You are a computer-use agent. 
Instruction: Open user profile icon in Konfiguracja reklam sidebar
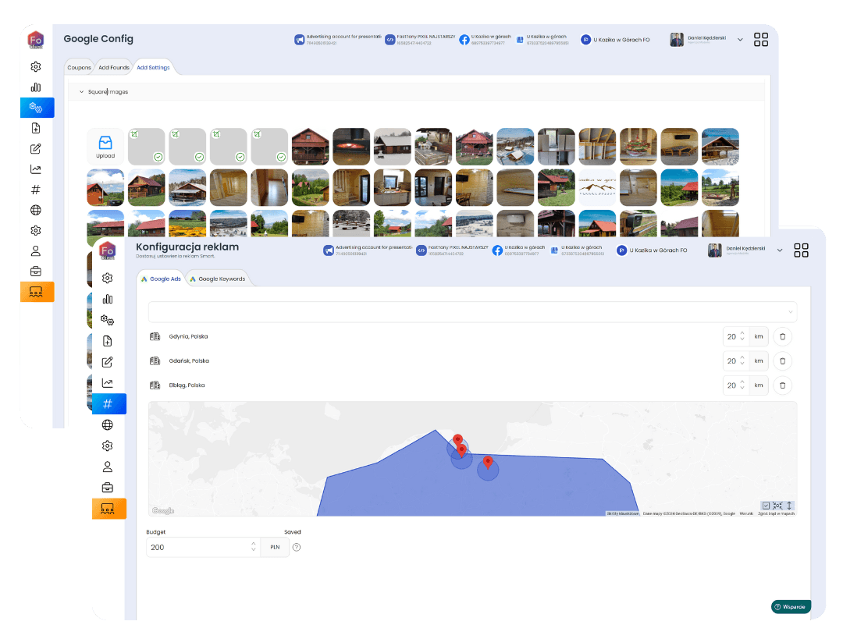(x=108, y=467)
